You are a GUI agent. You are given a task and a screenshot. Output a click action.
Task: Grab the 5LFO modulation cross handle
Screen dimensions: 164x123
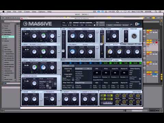coord(110,63)
